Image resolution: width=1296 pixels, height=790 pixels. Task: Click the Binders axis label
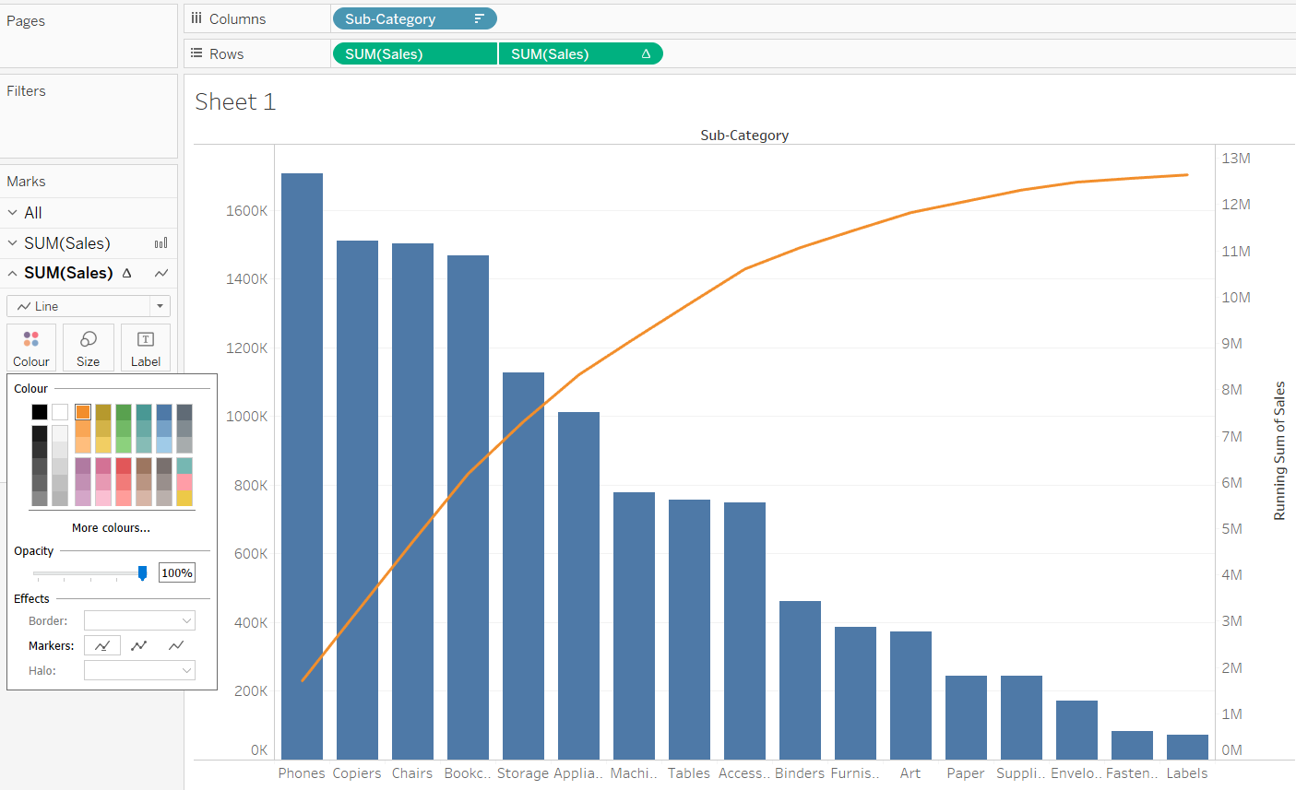(800, 773)
